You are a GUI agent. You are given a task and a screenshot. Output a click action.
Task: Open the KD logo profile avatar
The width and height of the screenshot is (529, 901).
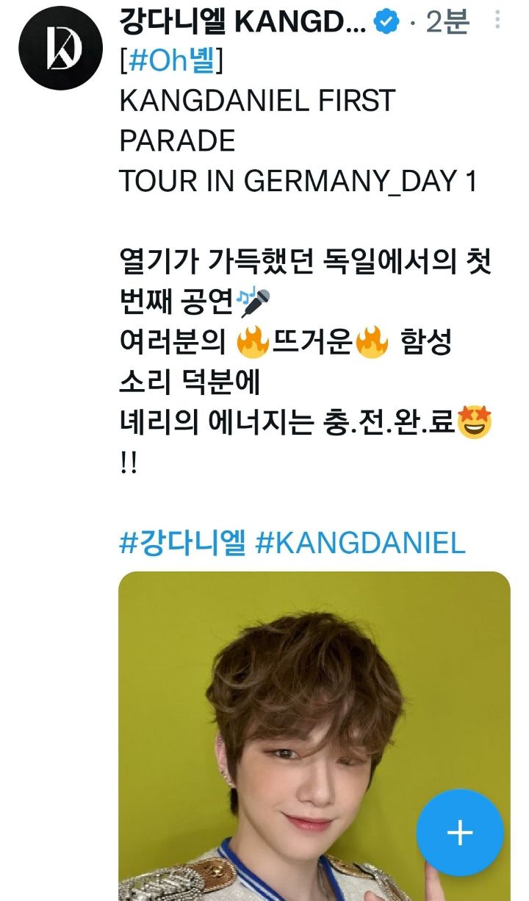60,49
